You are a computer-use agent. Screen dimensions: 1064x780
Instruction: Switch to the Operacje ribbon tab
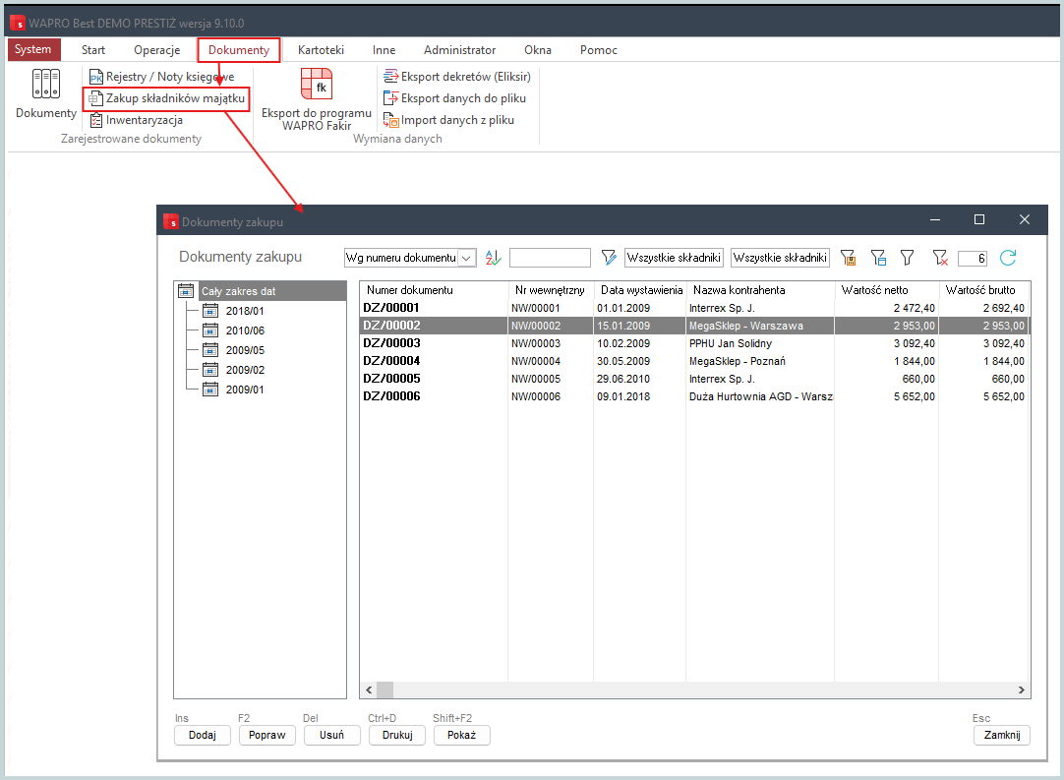(x=156, y=49)
